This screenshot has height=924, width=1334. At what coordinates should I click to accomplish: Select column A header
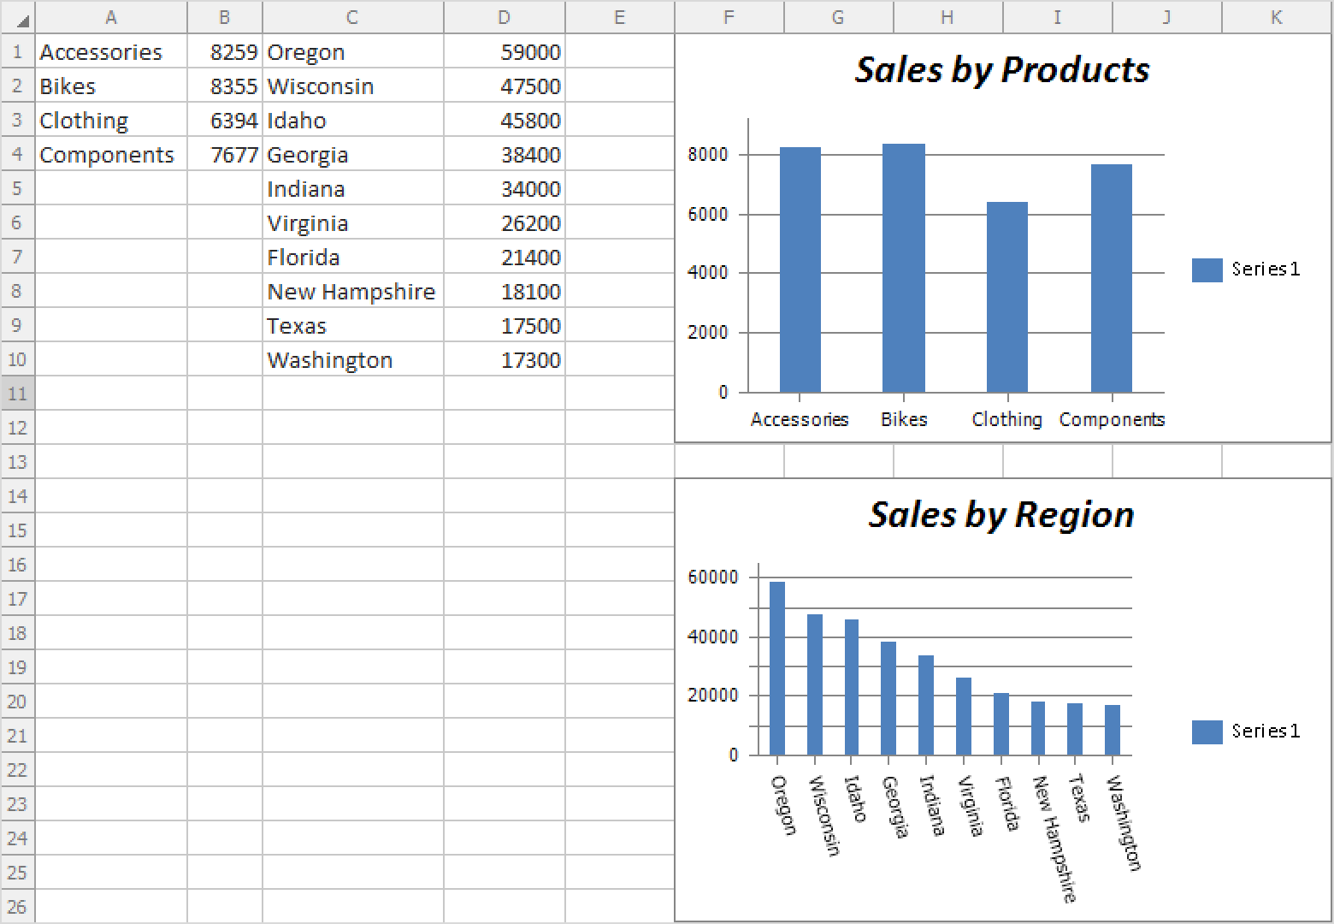110,17
